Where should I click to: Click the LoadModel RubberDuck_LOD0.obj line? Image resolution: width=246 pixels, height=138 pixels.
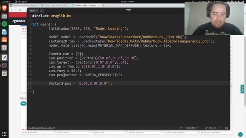click(118, 37)
